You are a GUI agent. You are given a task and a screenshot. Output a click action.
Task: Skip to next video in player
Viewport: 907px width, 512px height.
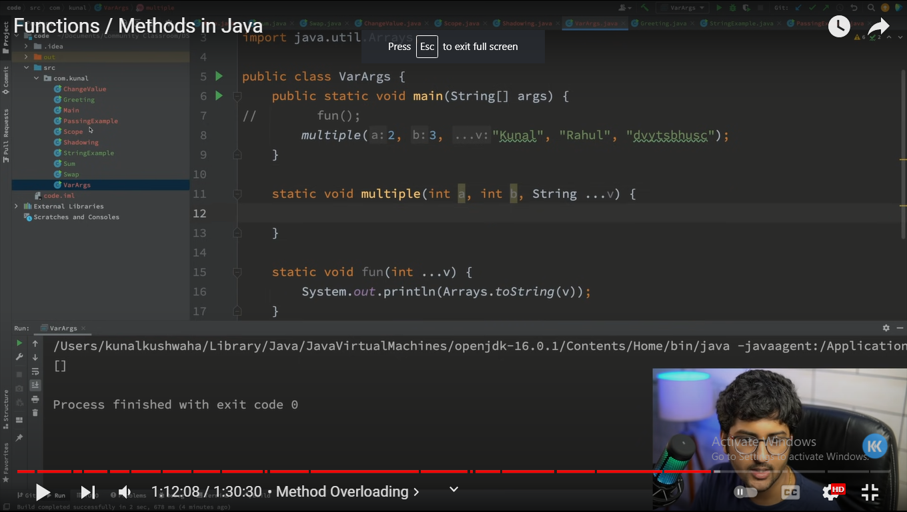tap(87, 493)
